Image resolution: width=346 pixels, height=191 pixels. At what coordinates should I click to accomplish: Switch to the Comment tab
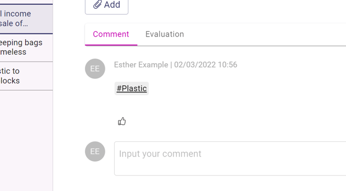click(111, 34)
